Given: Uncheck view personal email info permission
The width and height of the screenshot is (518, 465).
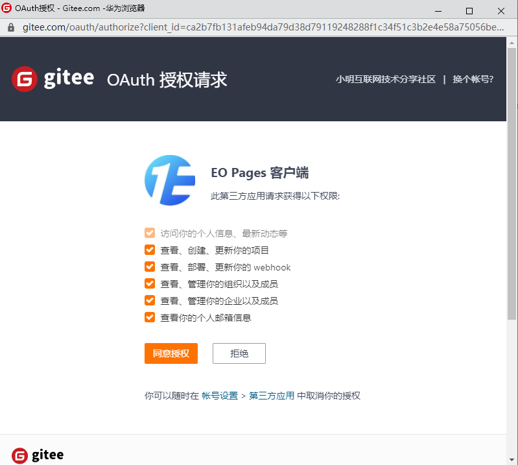Looking at the screenshot, I should (150, 317).
